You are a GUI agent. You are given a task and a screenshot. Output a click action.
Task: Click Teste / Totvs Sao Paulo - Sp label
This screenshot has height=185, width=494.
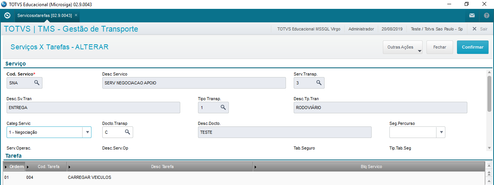437,29
